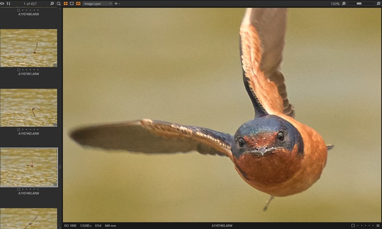Image resolution: width=382 pixels, height=229 pixels.
Task: Click the A1Y07491.ARW file name
Action: point(28,74)
